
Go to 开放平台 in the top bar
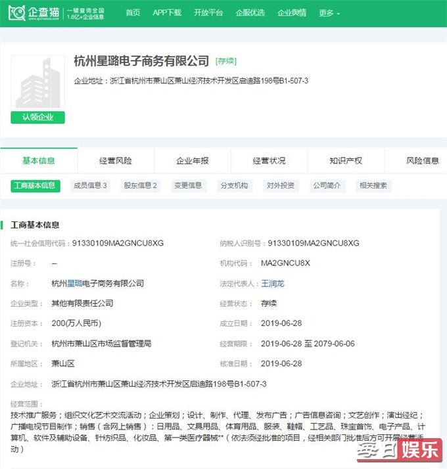(208, 13)
